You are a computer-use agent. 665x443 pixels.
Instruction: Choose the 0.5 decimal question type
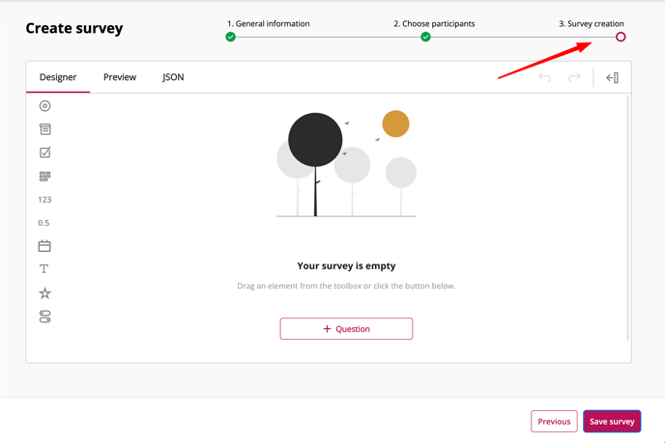[43, 223]
